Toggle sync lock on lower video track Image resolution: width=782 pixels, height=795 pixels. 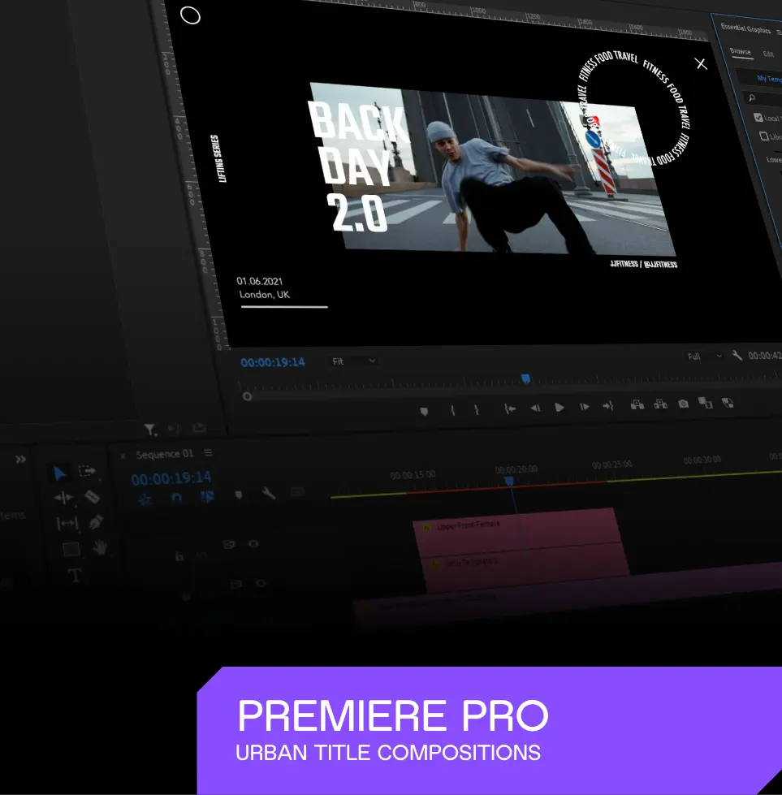click(x=236, y=584)
